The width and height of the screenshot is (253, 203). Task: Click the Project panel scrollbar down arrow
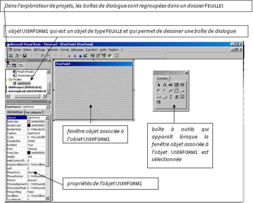(48, 92)
